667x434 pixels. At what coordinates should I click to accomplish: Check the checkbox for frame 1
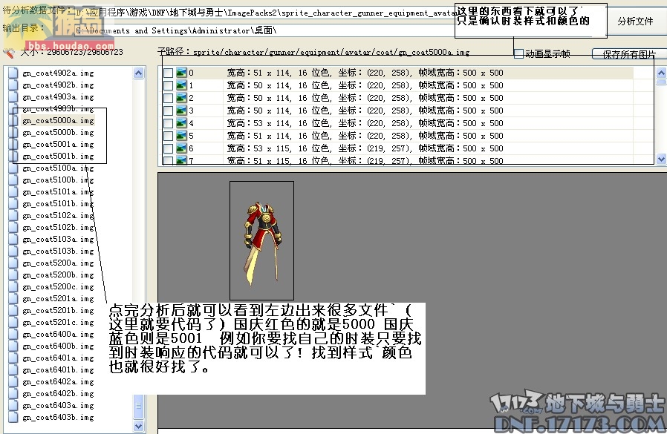pos(168,85)
